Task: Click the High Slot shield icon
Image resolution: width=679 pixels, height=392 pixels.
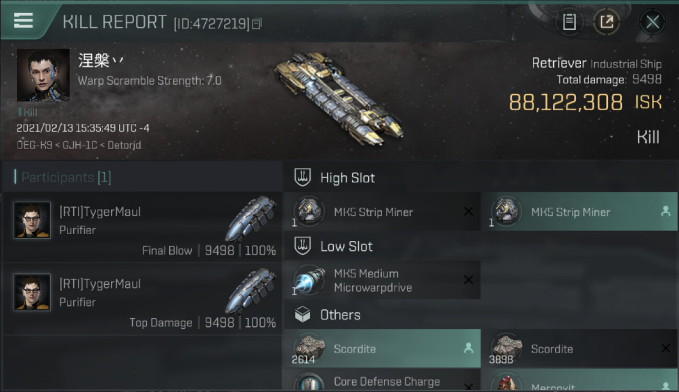Action: point(303,177)
